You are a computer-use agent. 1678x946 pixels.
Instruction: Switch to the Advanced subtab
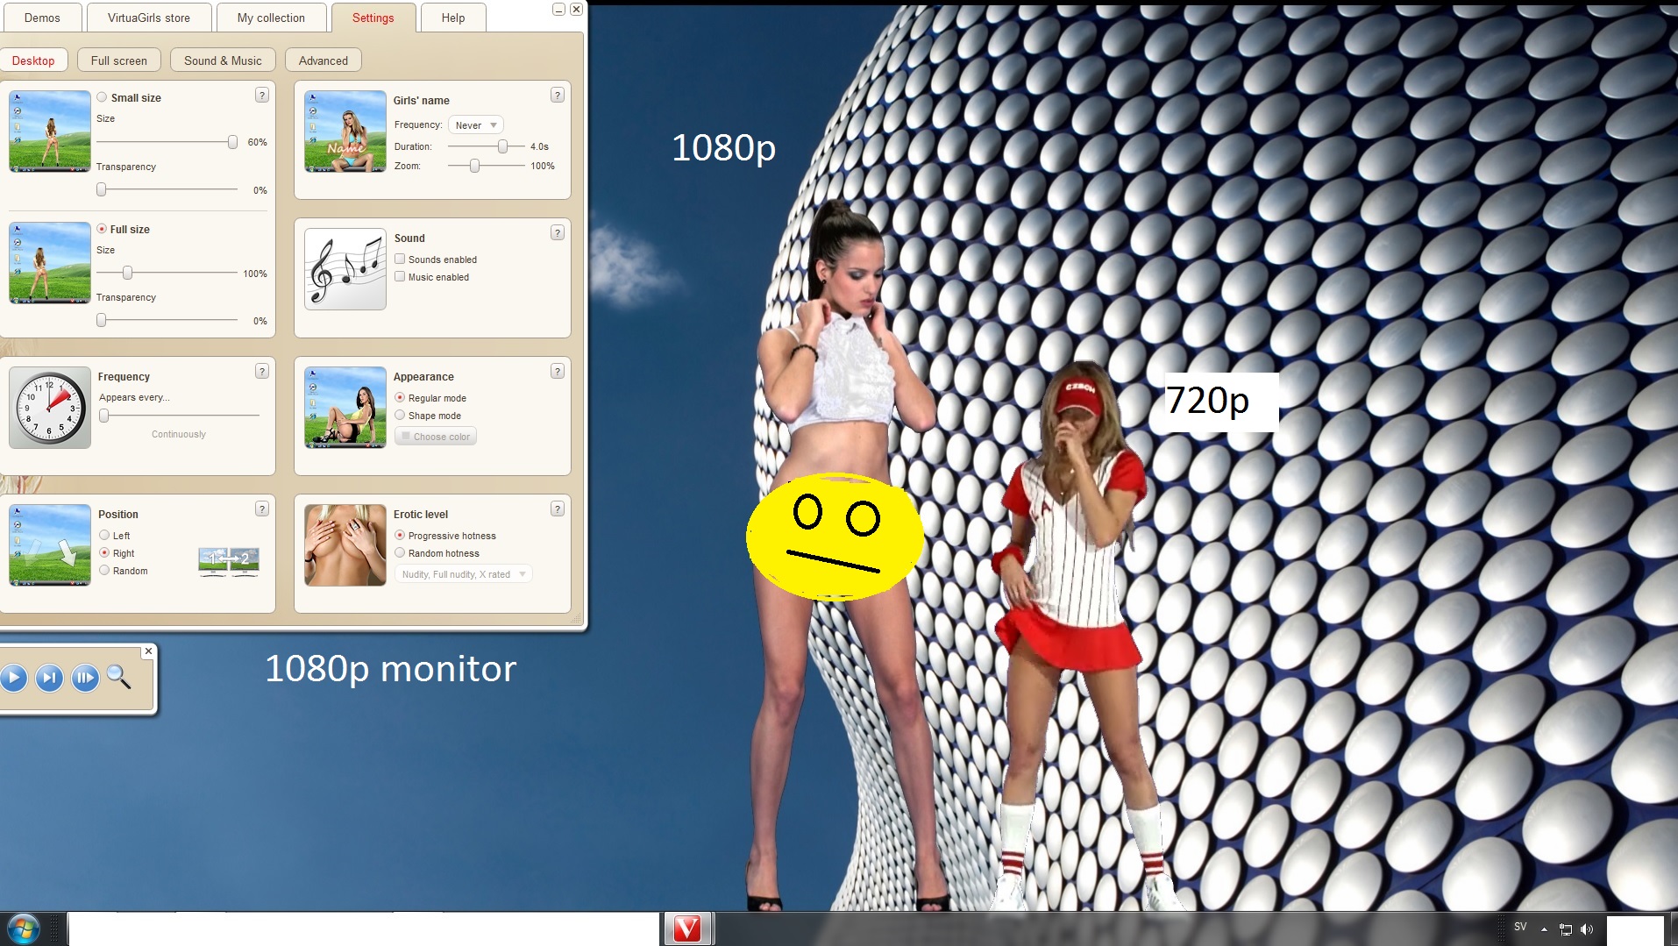click(x=324, y=60)
